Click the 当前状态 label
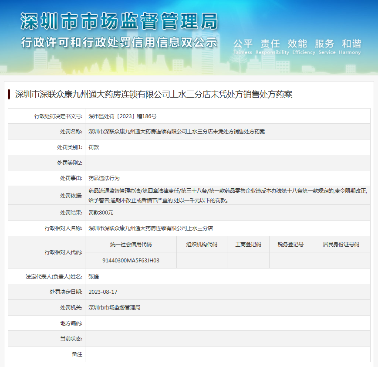The image size is (378, 367). (x=71, y=339)
